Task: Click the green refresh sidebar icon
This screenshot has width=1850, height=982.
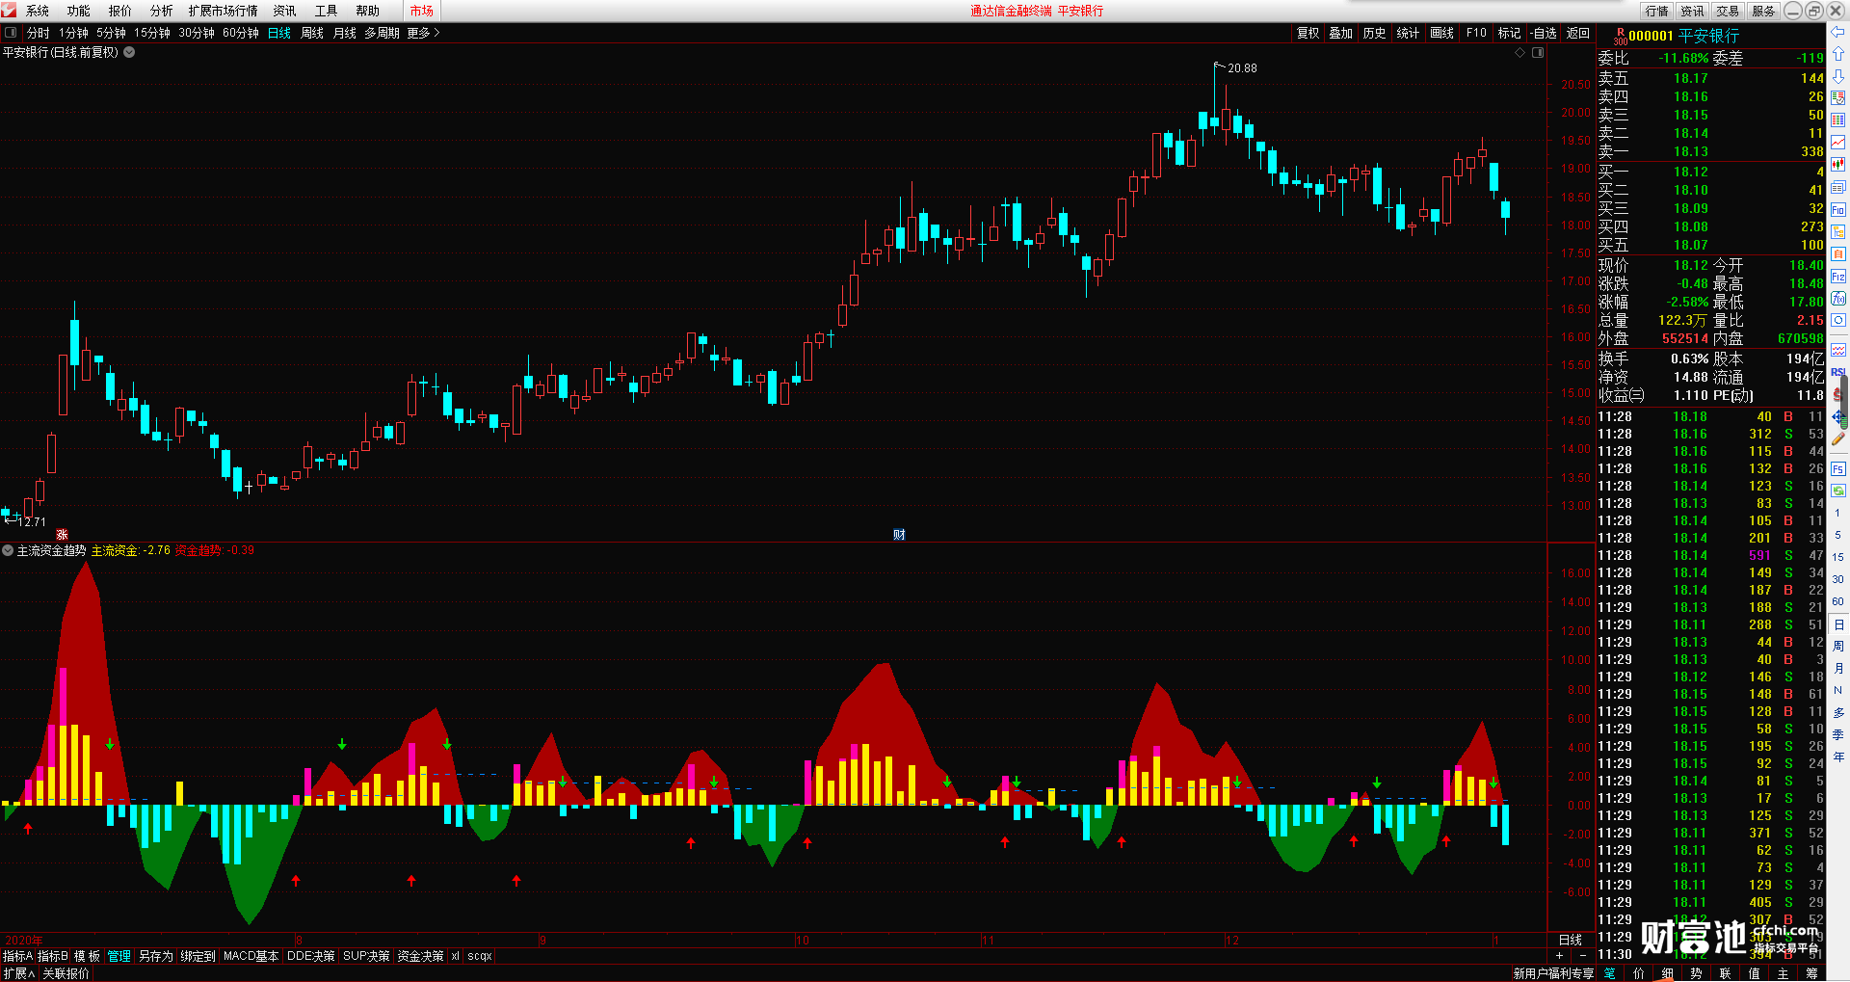Action: pyautogui.click(x=1837, y=491)
